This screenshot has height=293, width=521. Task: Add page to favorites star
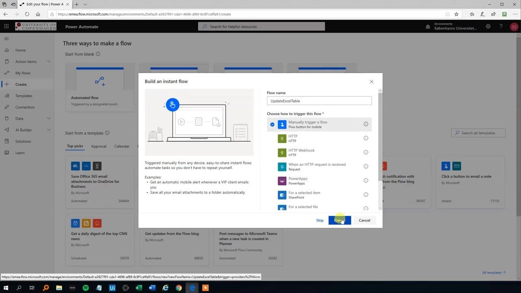tap(456, 14)
